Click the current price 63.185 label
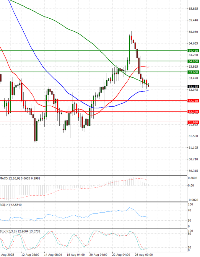 193,87
